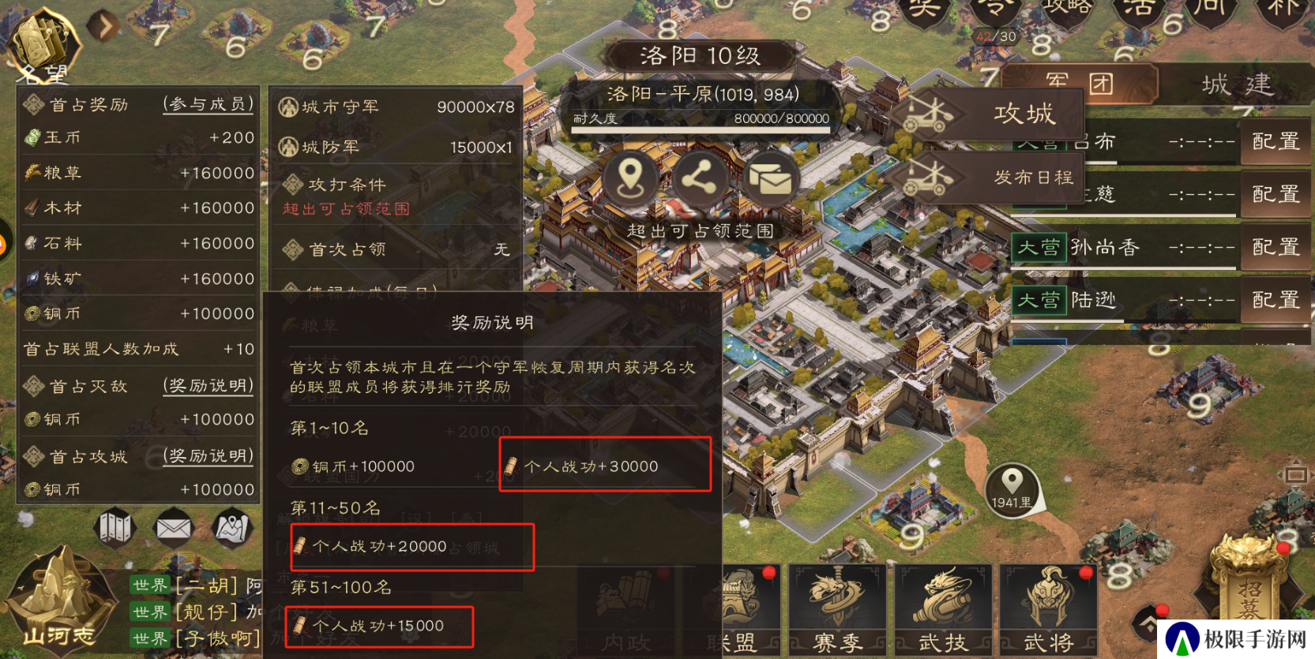
Task: Click the 1941里 distance map marker
Action: pos(1012,491)
